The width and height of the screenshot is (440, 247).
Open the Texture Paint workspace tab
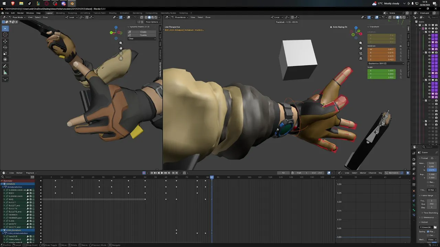(99, 13)
